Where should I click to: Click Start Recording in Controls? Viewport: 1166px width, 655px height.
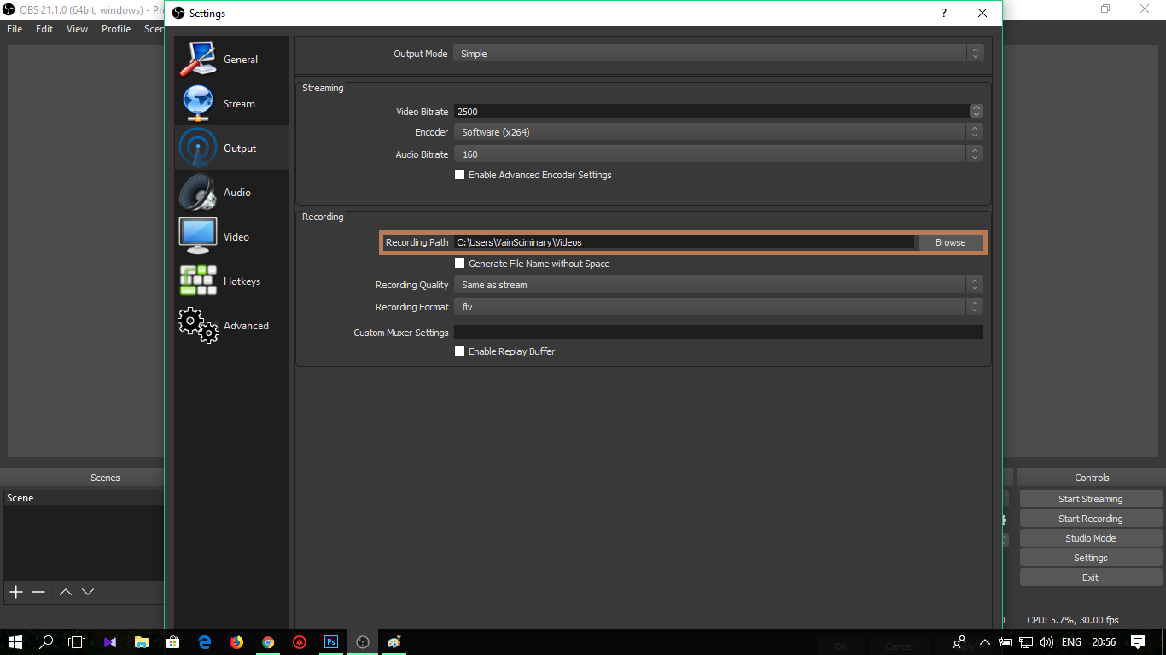tap(1091, 519)
